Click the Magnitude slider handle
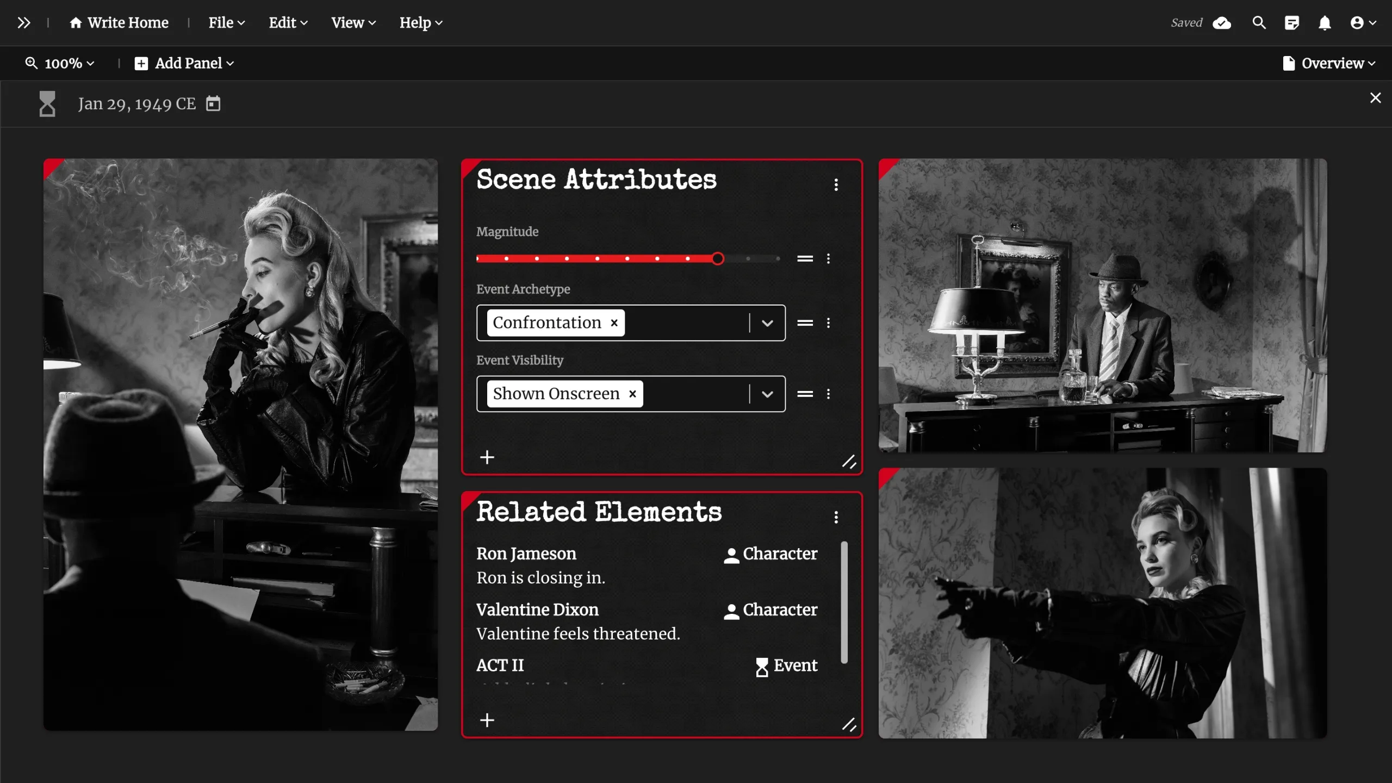The image size is (1392, 783). pyautogui.click(x=718, y=259)
